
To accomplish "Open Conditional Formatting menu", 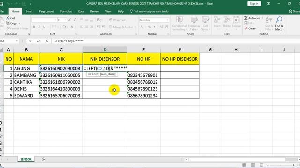I will point(179,24).
